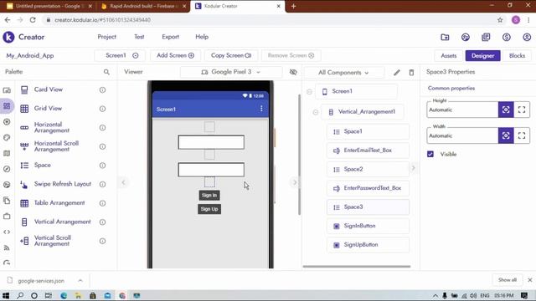
Task: Rename selected component with pencil icon
Action: point(396,73)
